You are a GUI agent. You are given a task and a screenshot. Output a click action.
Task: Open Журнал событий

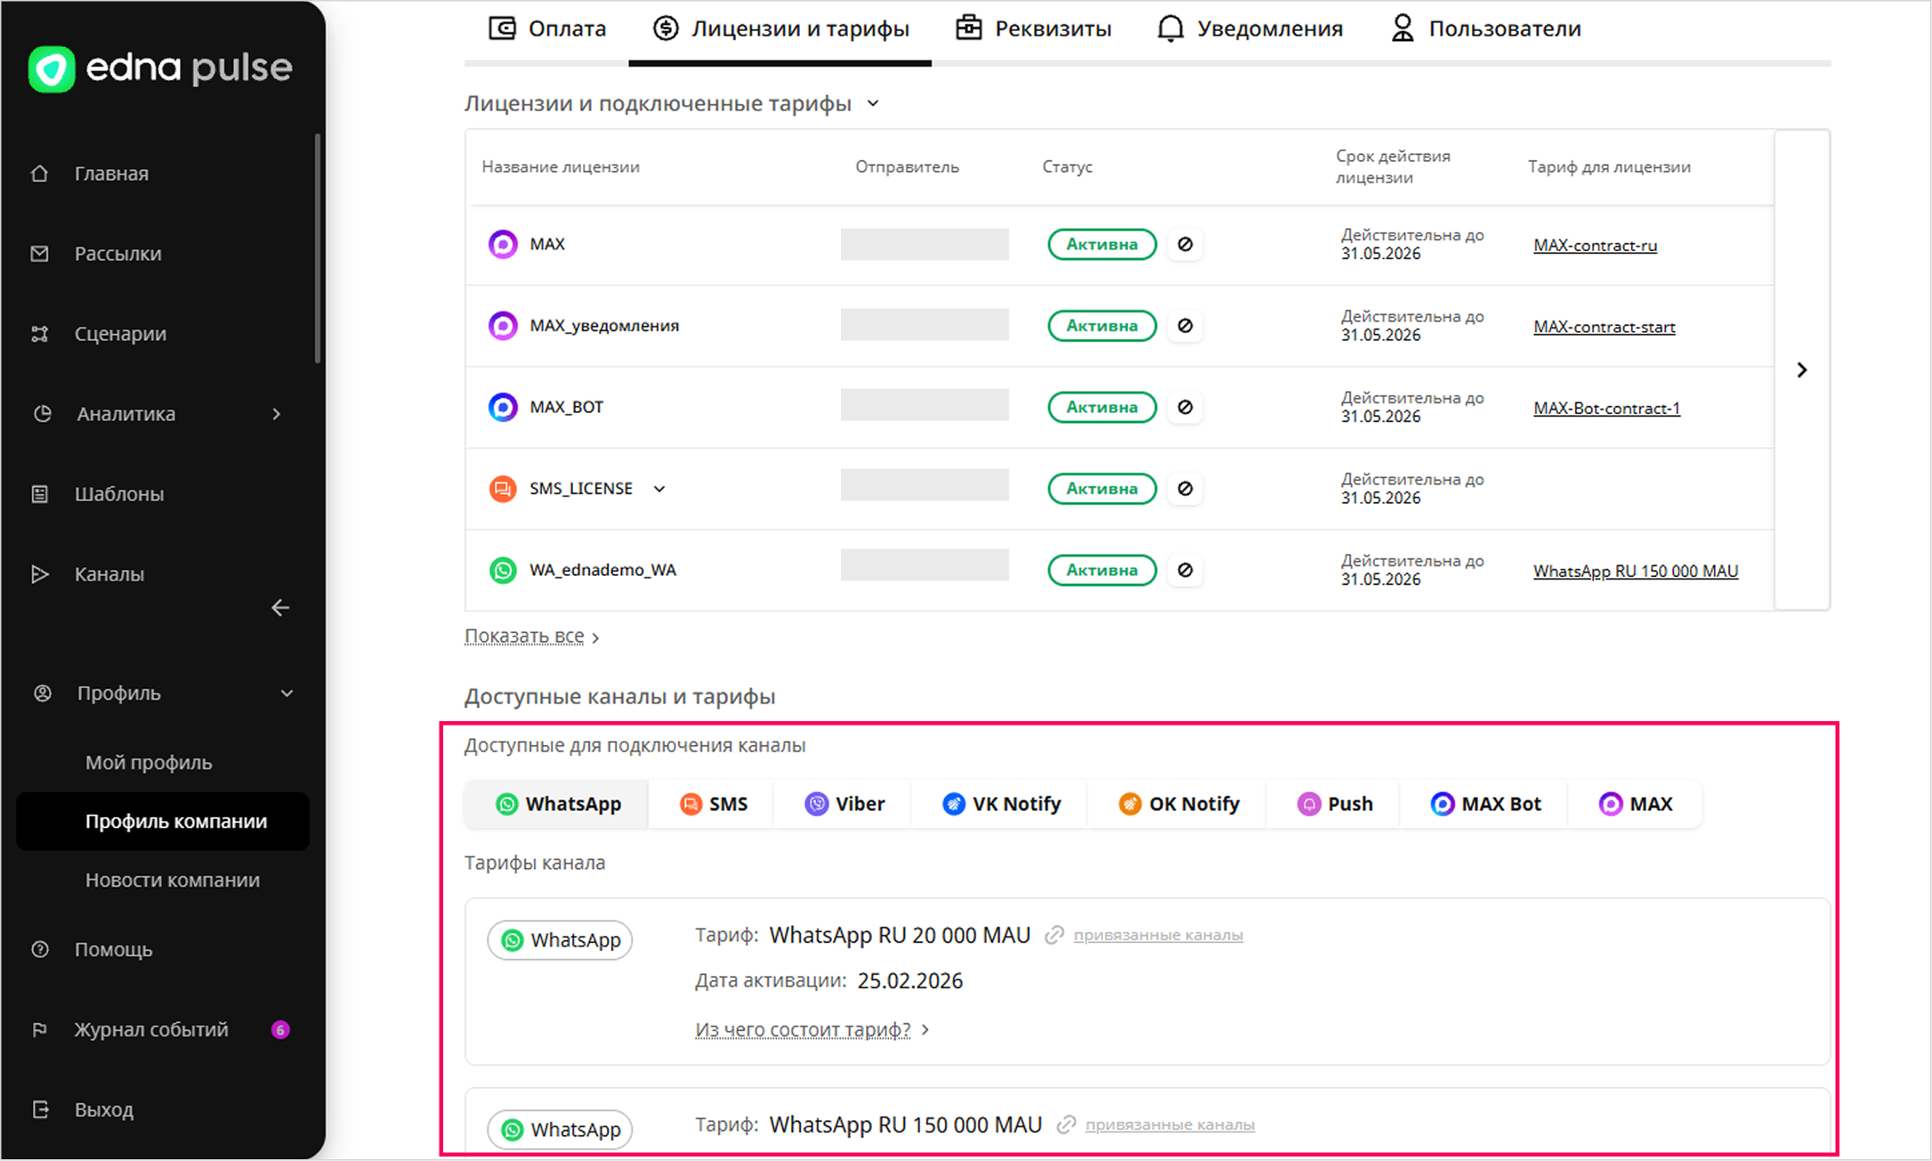pos(151,1030)
